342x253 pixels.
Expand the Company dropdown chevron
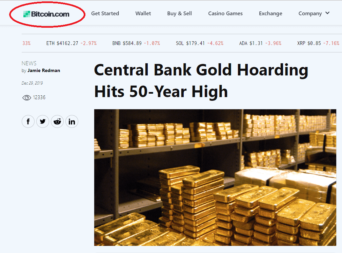[327, 13]
